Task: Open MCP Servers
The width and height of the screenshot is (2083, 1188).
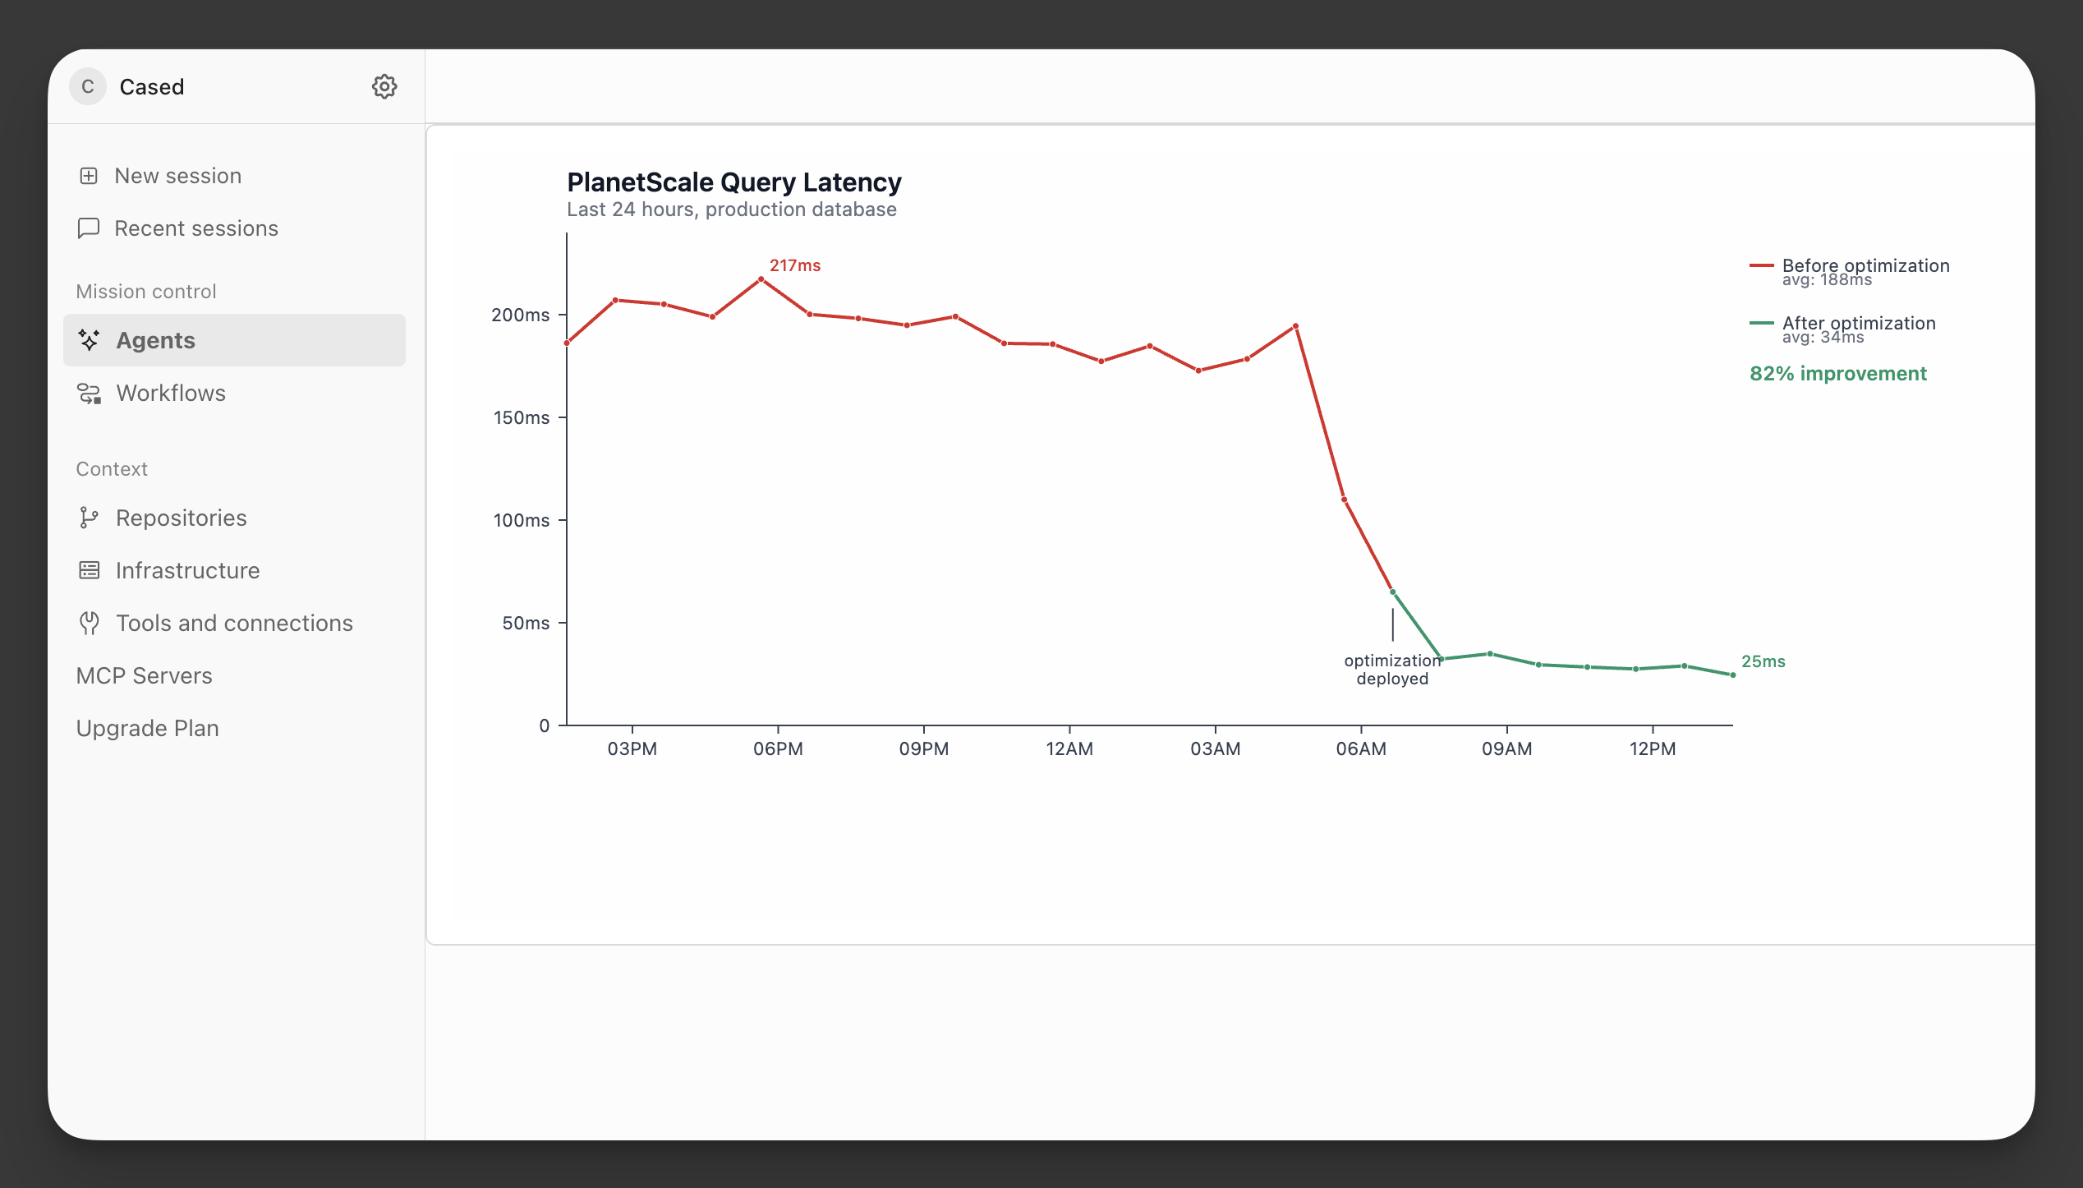Action: point(144,675)
